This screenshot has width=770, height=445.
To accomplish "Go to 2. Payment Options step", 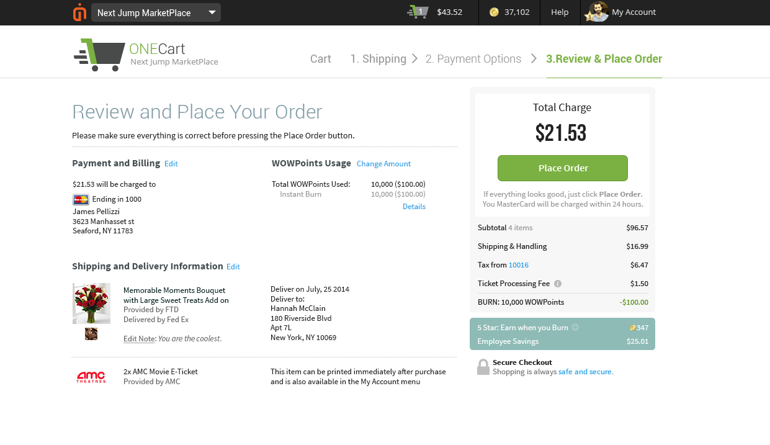I will click(473, 59).
